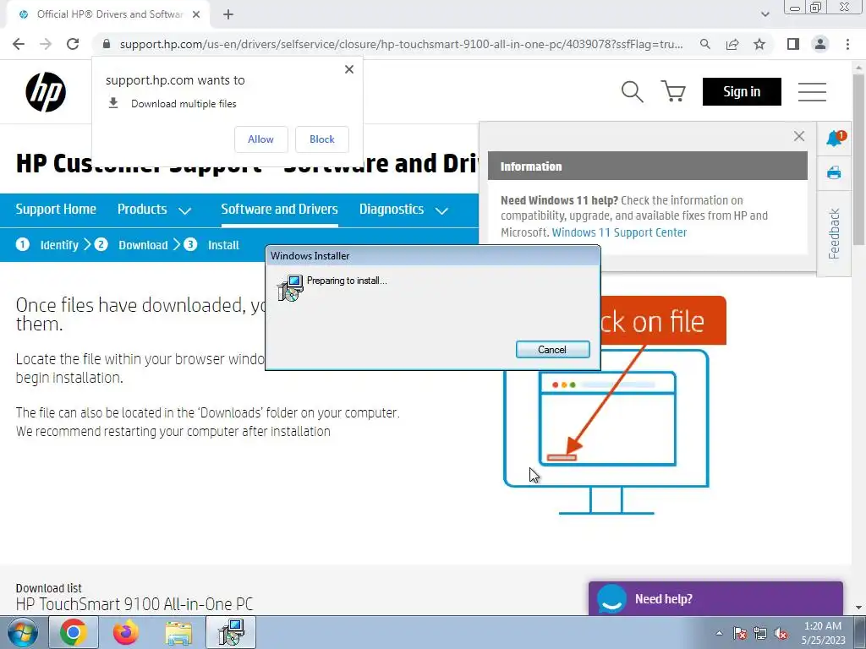Click the page vertical scrollbar
Image resolution: width=866 pixels, height=649 pixels.
coord(858,160)
